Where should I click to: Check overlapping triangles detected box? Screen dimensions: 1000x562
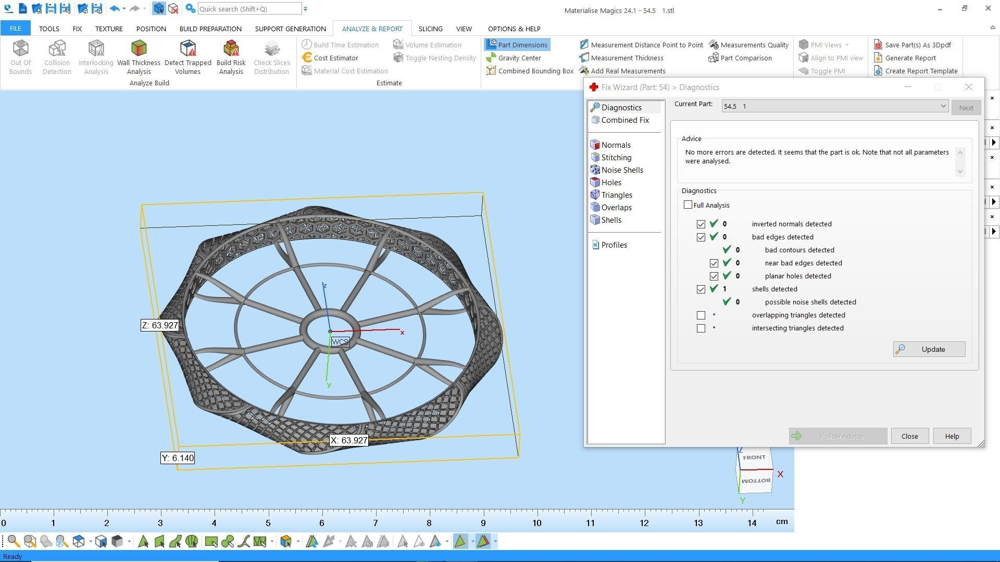pos(701,315)
